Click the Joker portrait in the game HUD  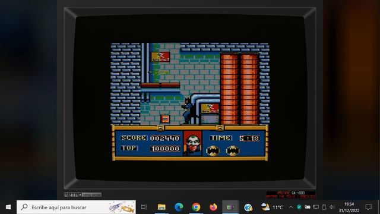pyautogui.click(x=192, y=143)
